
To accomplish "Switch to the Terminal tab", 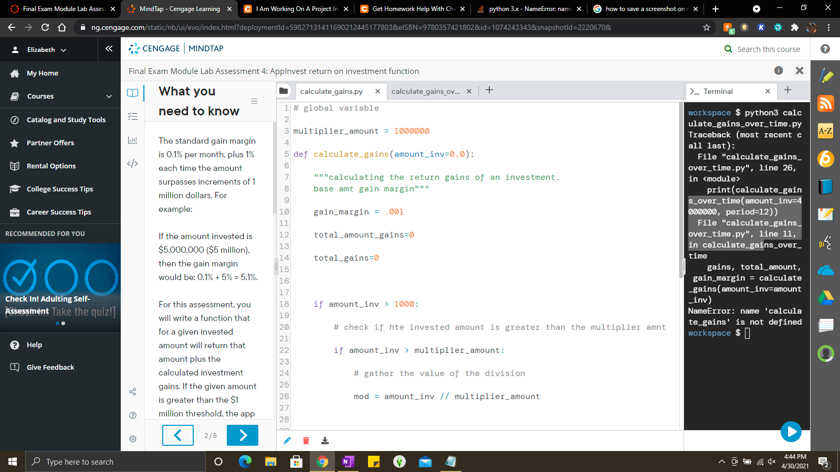I will click(718, 91).
